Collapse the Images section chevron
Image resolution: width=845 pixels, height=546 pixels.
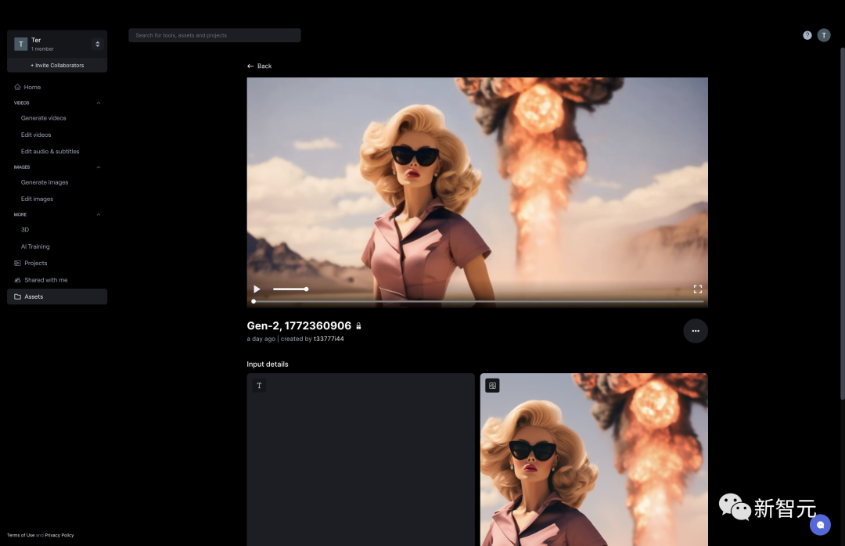pyautogui.click(x=99, y=167)
